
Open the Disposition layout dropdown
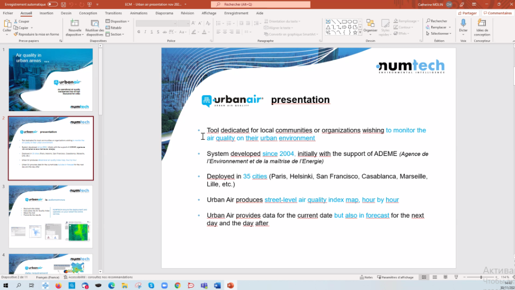[118, 21]
